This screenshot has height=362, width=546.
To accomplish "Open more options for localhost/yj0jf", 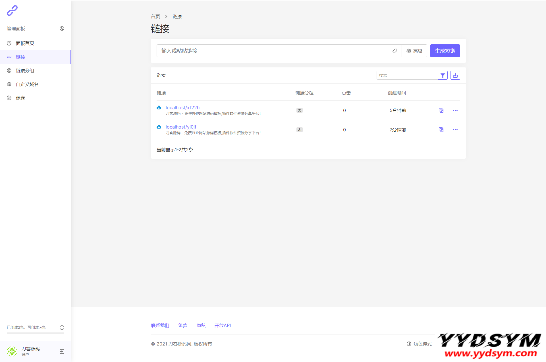I will coord(455,130).
